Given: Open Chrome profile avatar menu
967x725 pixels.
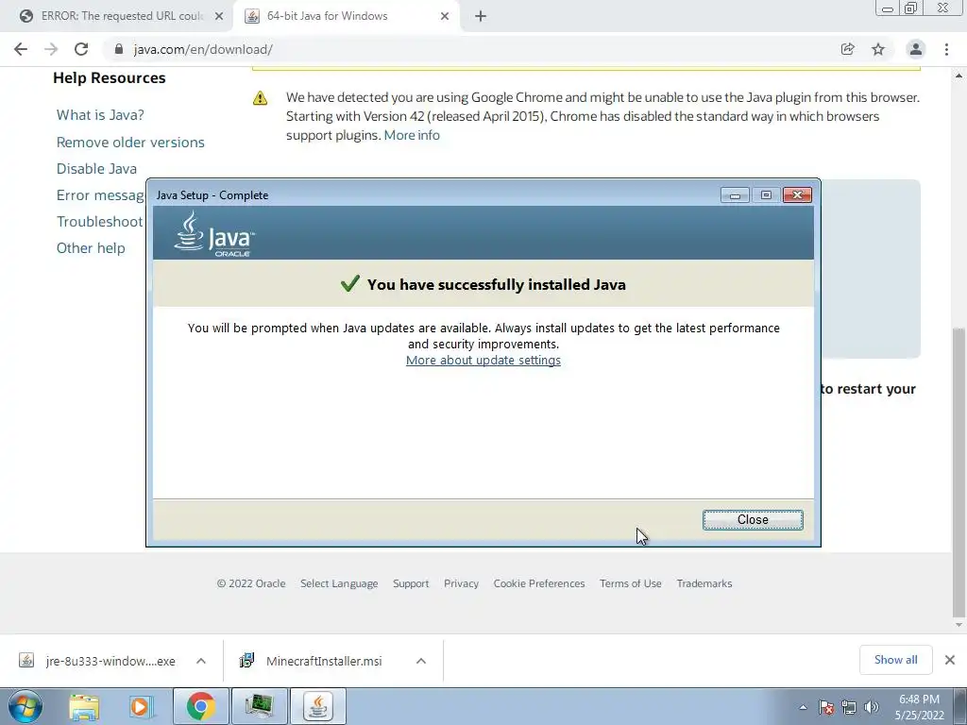Looking at the screenshot, I should pyautogui.click(x=916, y=49).
